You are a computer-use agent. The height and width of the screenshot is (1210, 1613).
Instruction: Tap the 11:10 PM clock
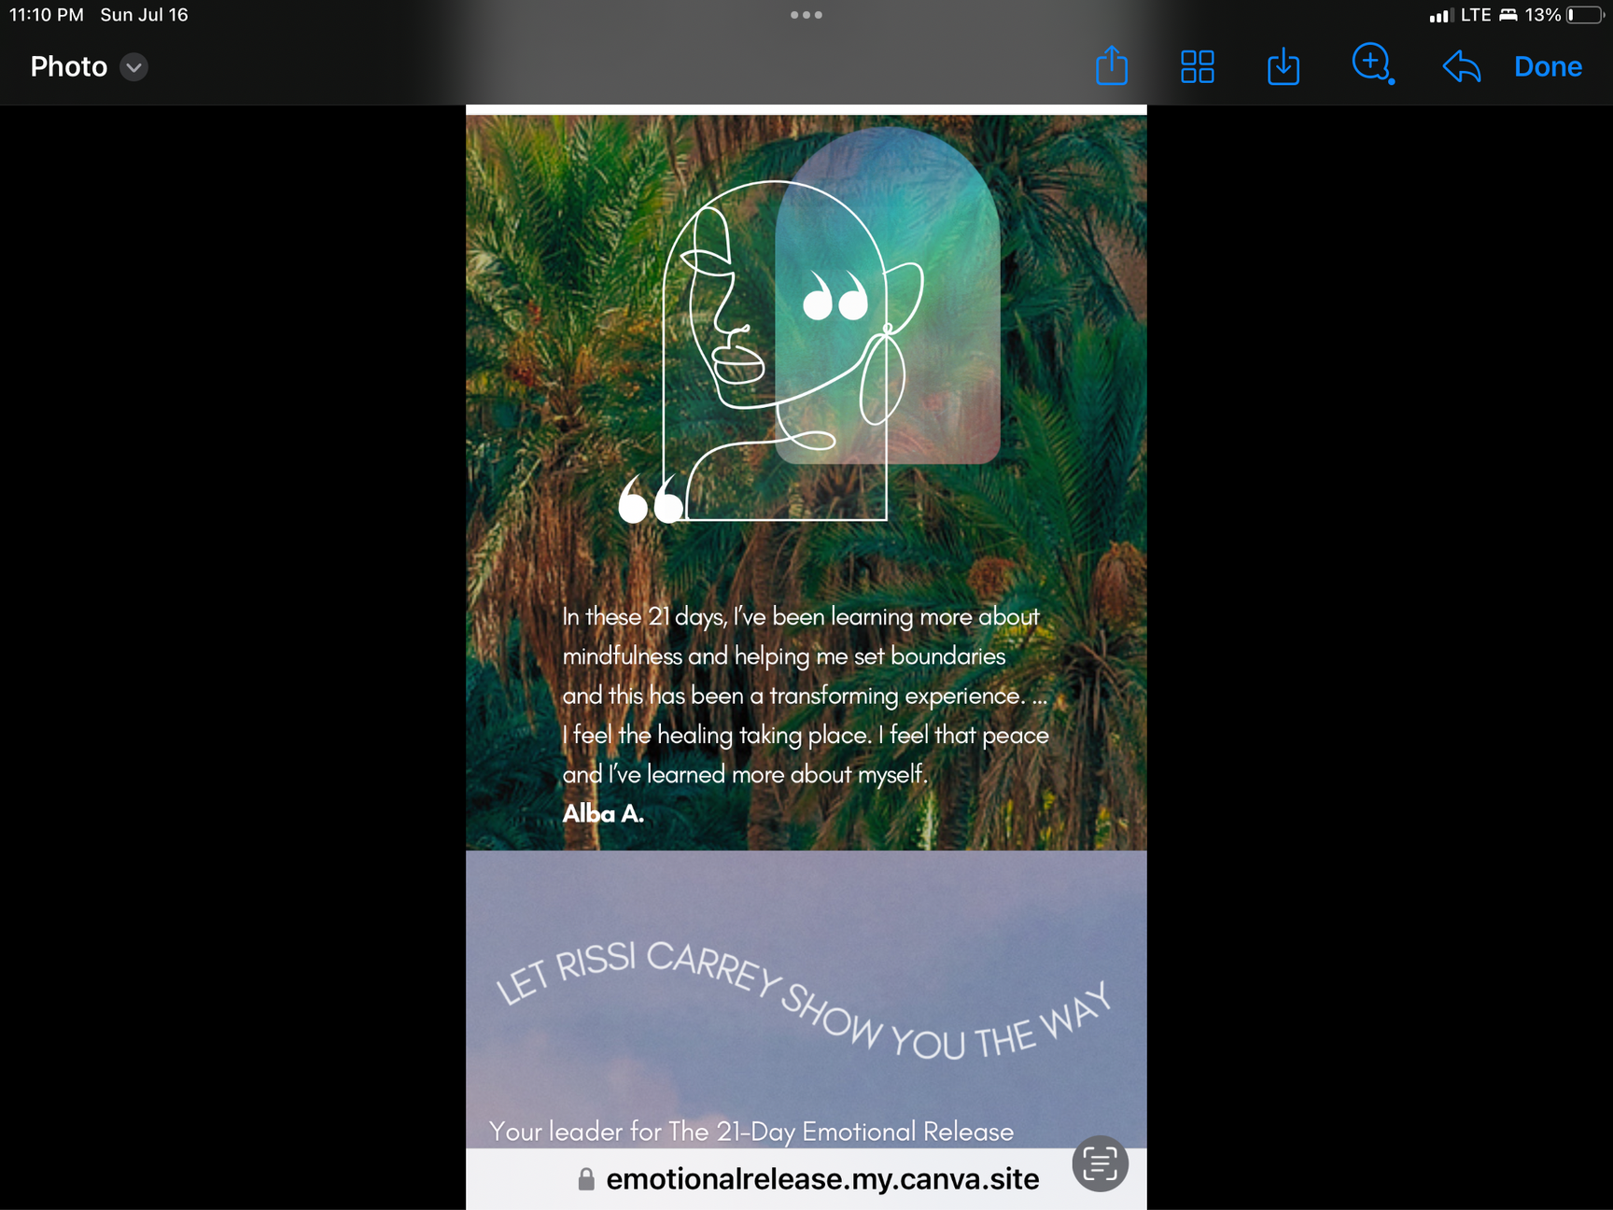tap(47, 15)
